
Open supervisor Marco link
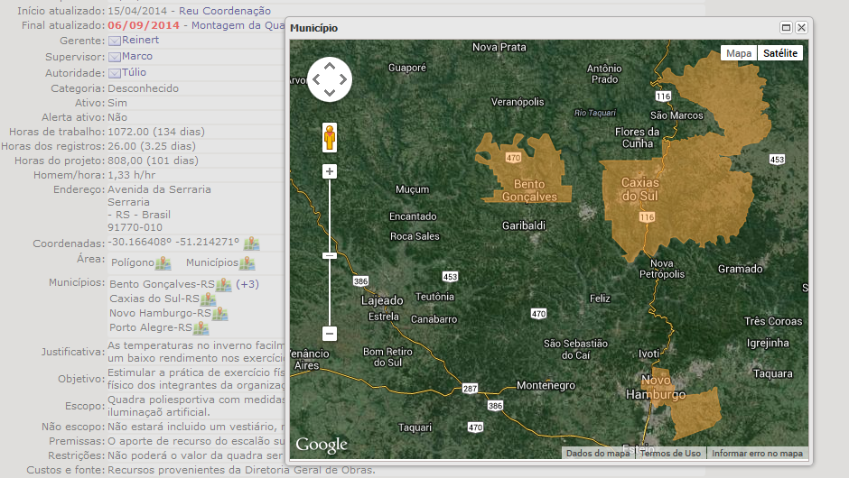pos(136,56)
